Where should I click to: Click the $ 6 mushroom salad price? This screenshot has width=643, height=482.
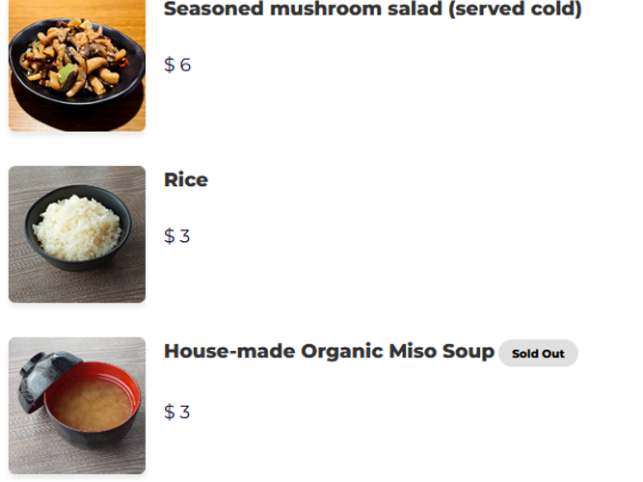177,65
